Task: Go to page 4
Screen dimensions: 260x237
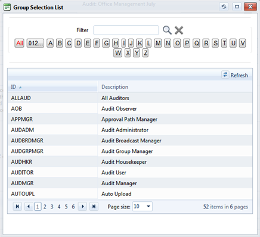Action: coord(59,207)
